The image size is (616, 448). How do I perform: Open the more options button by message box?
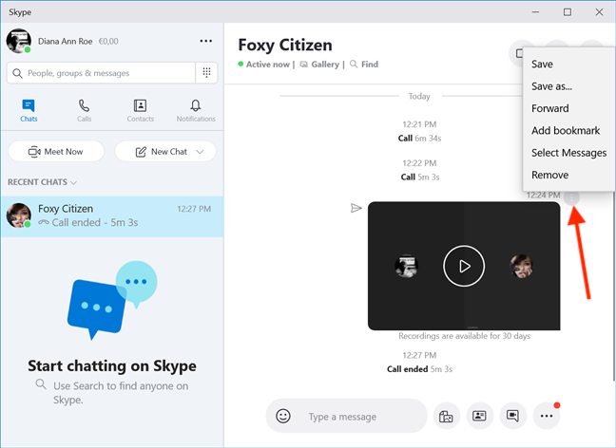tap(547, 416)
